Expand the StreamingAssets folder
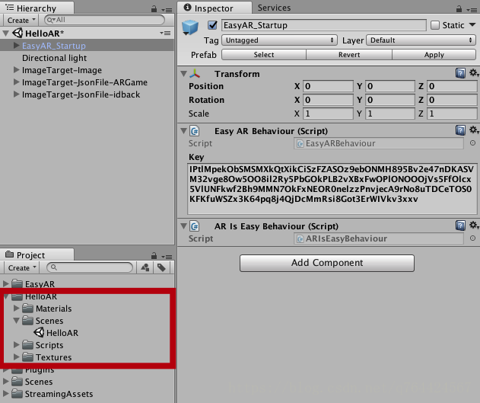The image size is (480, 403). pos(6,394)
